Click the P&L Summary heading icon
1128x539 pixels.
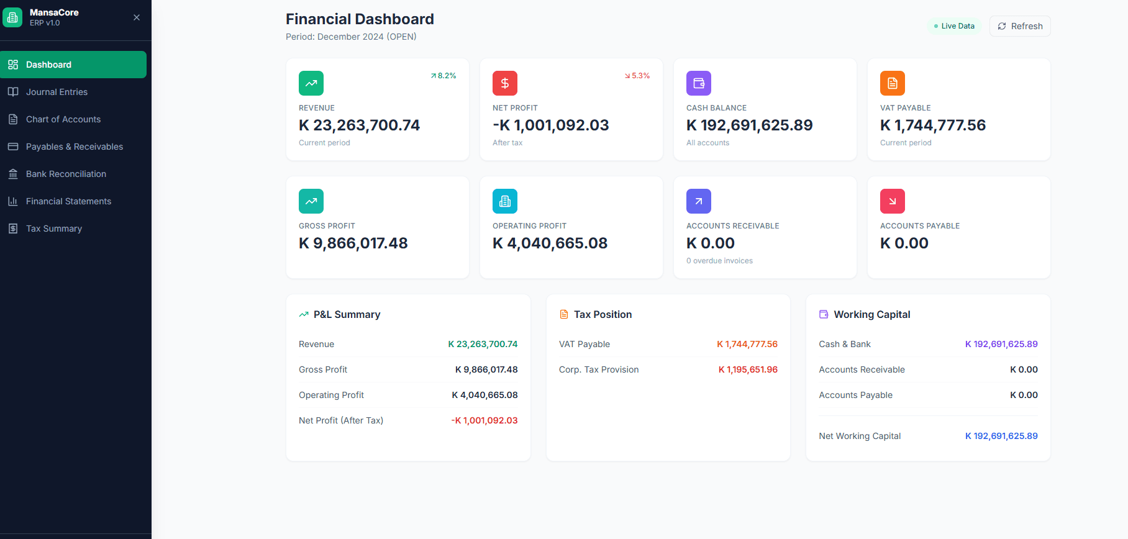coord(304,314)
